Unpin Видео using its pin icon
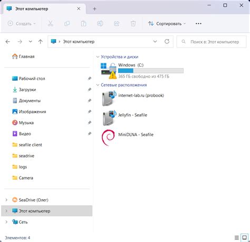 click(90, 134)
